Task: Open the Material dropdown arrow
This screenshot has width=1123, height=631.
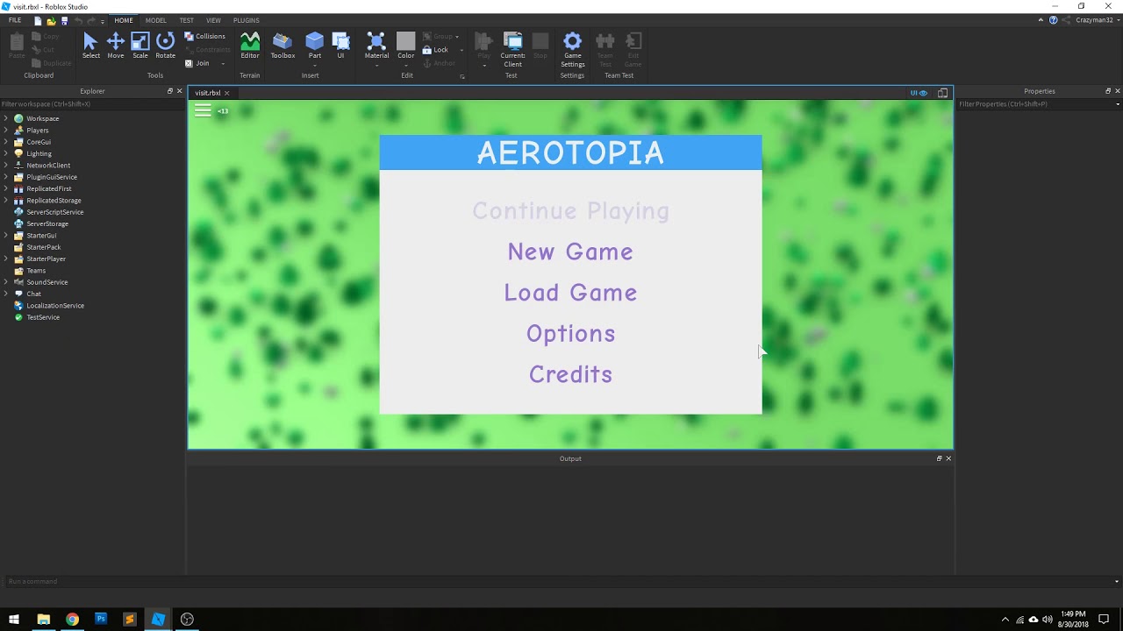Action: click(x=376, y=66)
